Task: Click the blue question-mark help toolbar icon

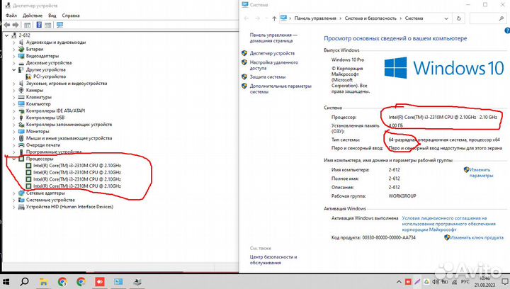Action: (x=39, y=25)
